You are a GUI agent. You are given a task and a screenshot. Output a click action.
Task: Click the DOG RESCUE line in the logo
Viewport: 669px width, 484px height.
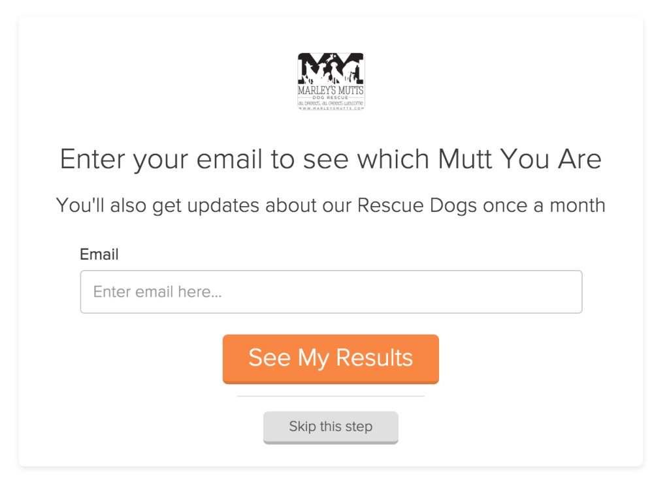pyautogui.click(x=331, y=98)
